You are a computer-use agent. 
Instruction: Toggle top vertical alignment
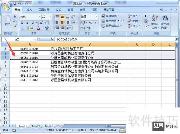tap(57, 17)
